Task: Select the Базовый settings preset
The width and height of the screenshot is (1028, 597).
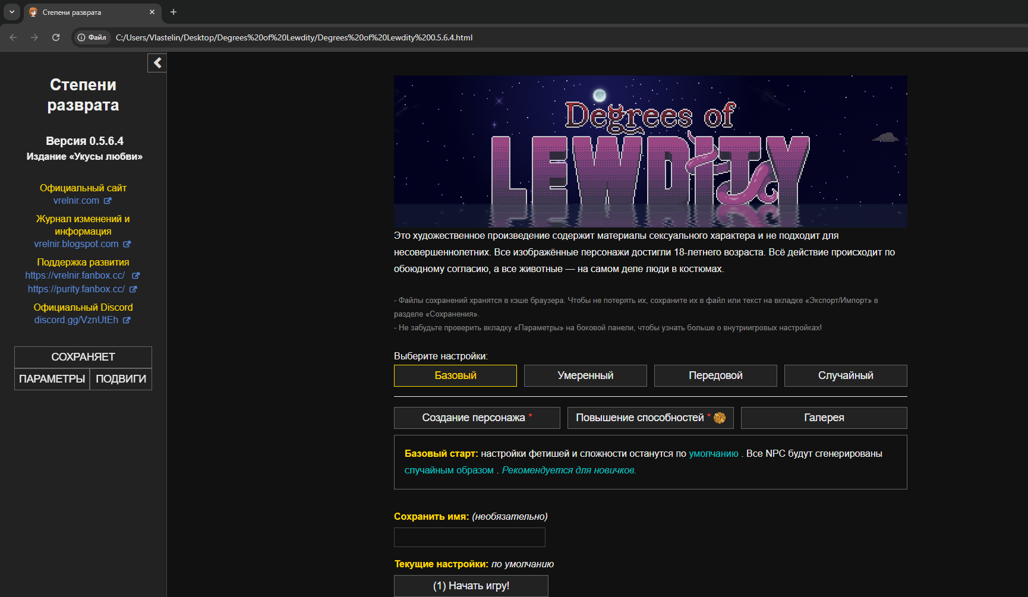Action: (455, 375)
